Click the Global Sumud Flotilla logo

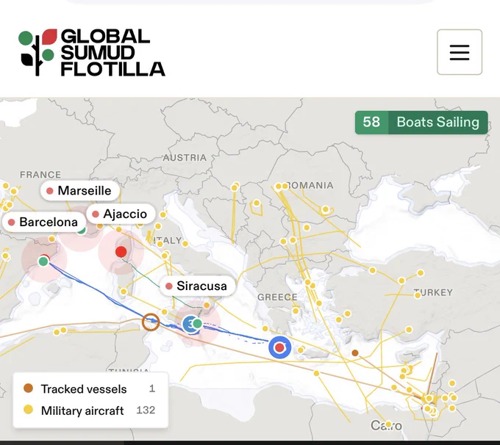(92, 53)
